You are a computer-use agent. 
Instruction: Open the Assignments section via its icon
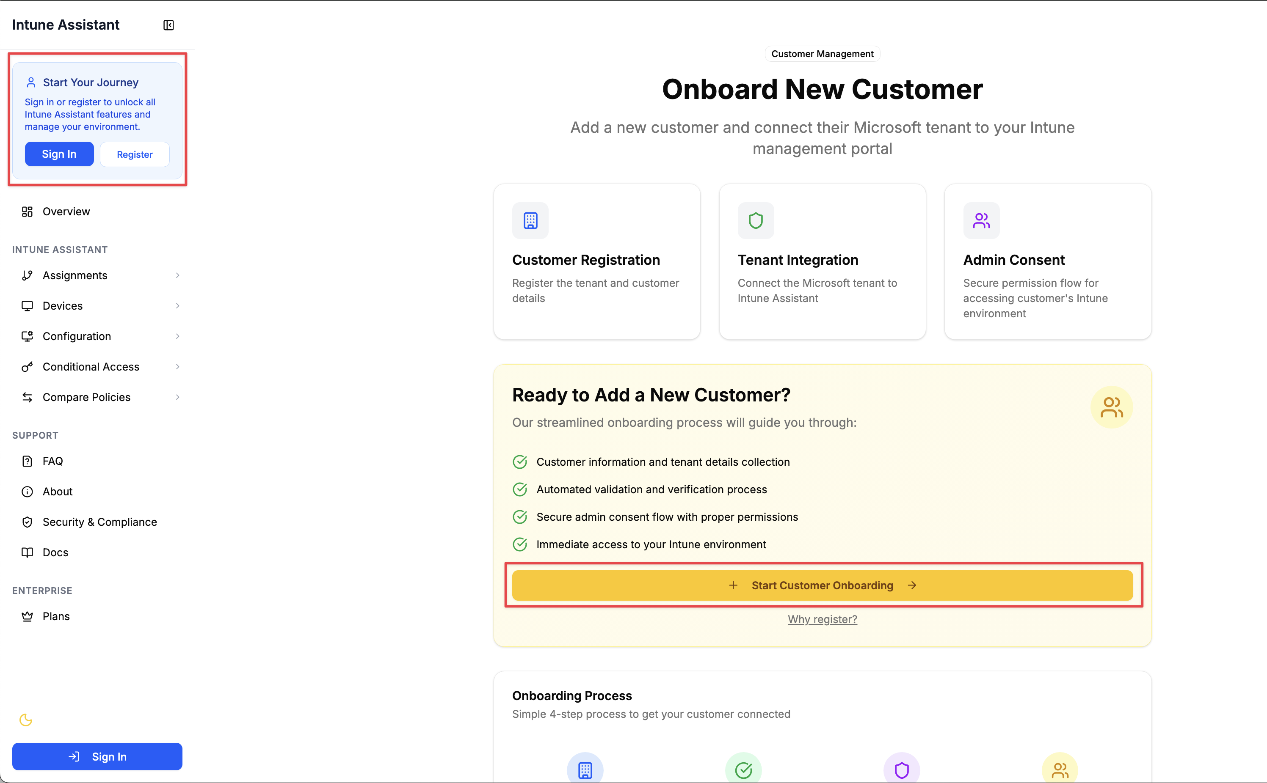tap(28, 275)
